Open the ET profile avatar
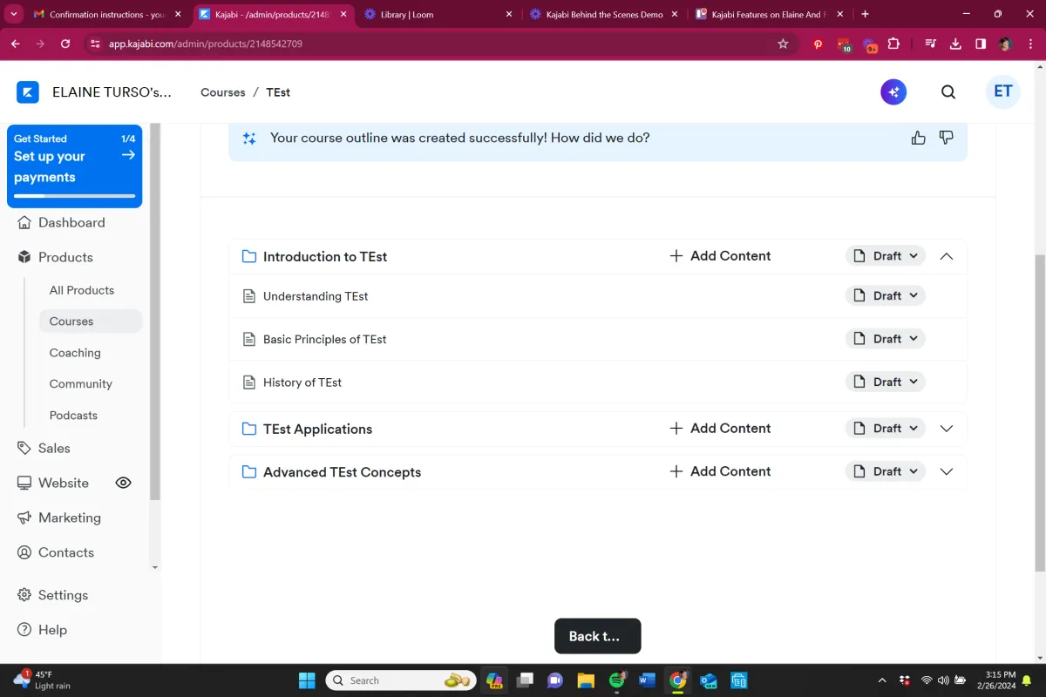This screenshot has width=1046, height=697. point(1003,91)
